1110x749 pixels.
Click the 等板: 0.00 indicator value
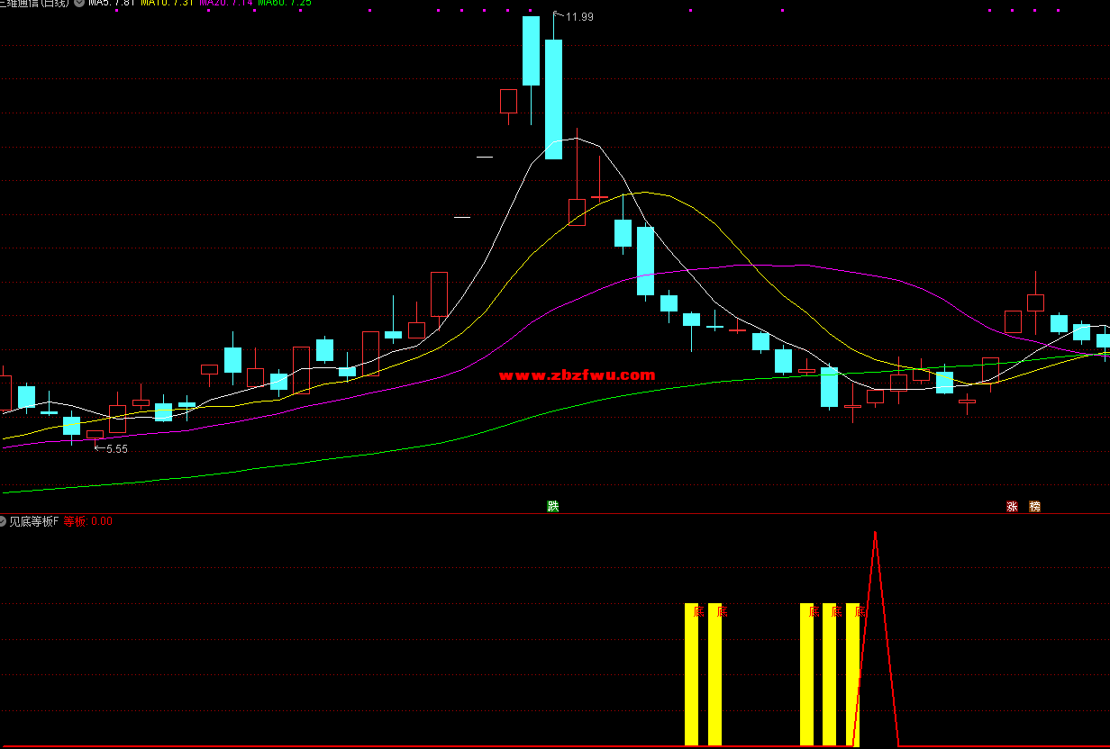point(87,521)
